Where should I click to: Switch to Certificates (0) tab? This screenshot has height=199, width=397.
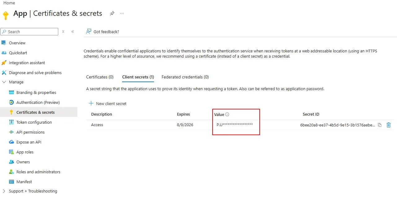coord(100,77)
